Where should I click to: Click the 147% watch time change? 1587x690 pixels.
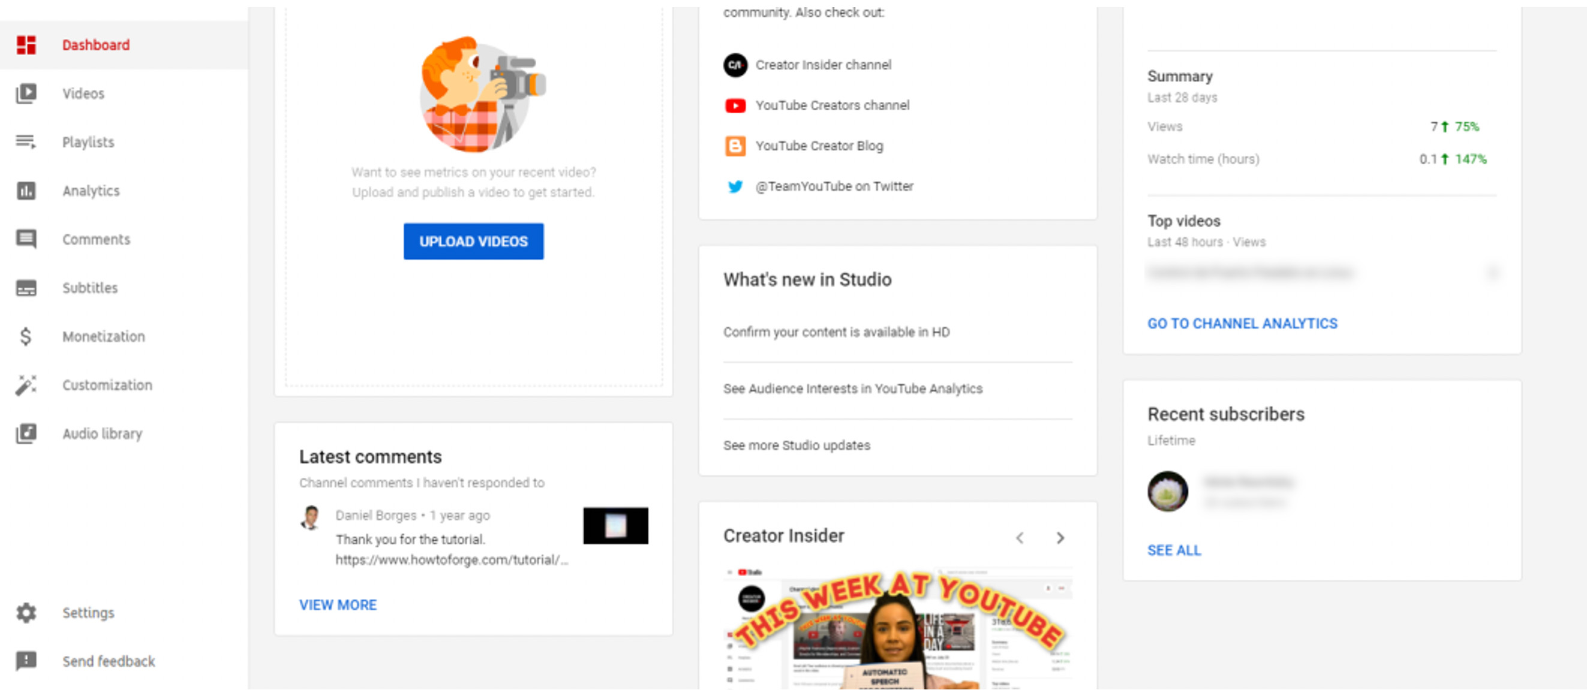point(1471,159)
